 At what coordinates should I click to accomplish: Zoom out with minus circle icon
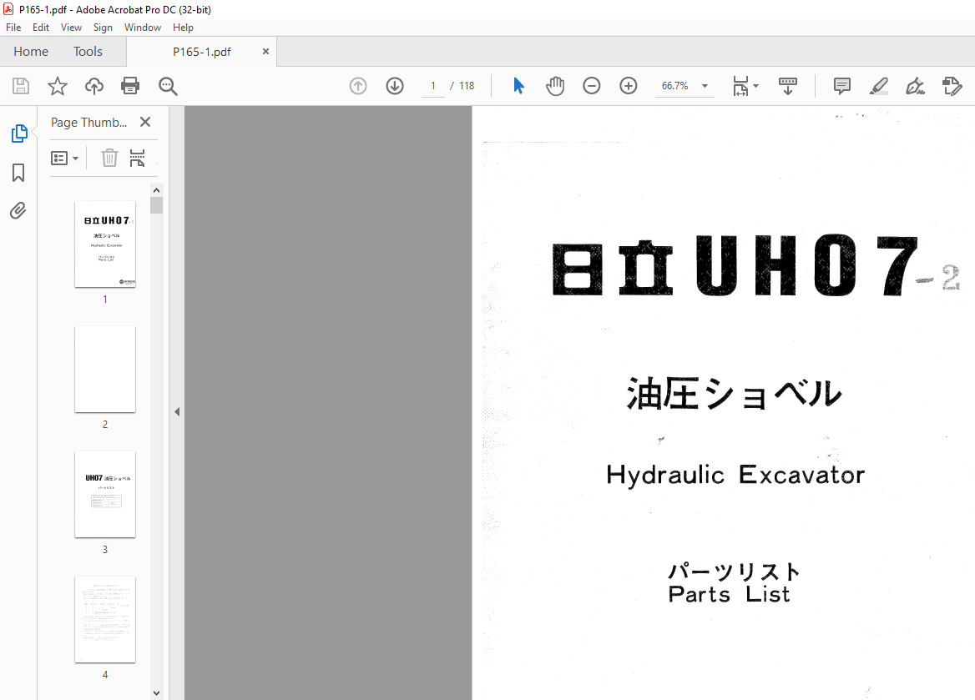tap(591, 86)
